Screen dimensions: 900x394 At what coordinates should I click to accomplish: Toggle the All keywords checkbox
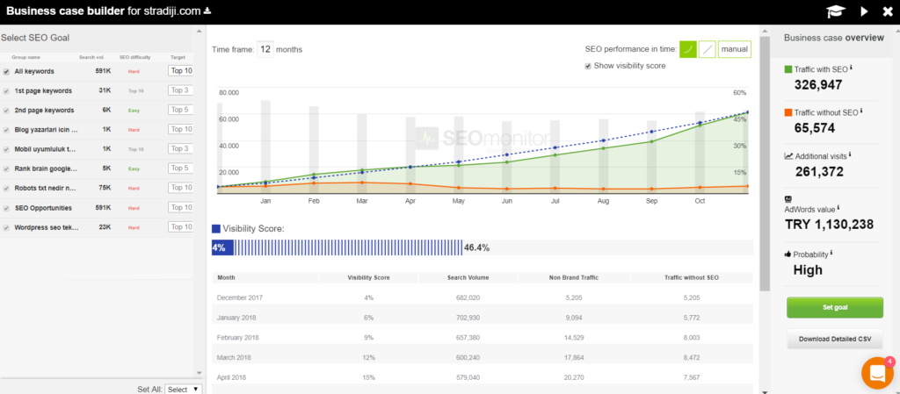point(6,72)
